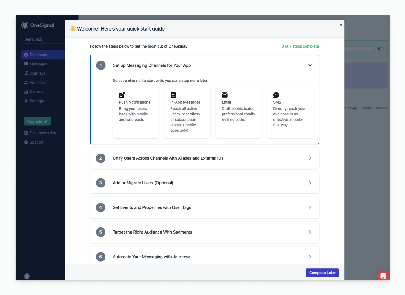Click the Complete Later button
The height and width of the screenshot is (295, 405).
pyautogui.click(x=322, y=273)
